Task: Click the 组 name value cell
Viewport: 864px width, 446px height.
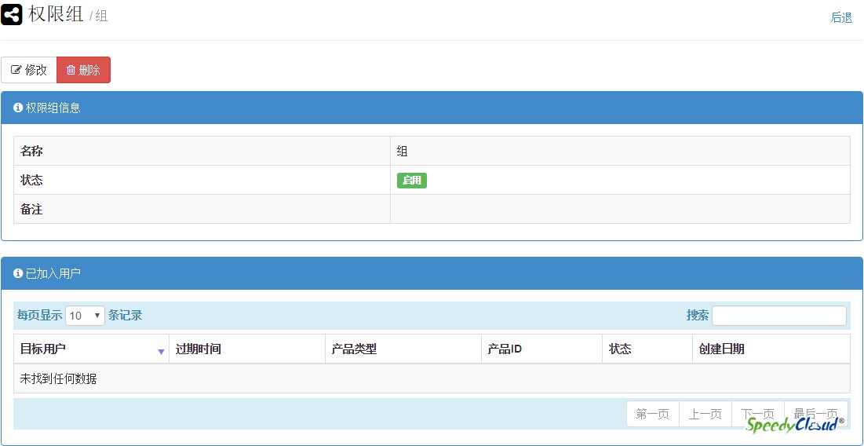Action: pyautogui.click(x=621, y=151)
